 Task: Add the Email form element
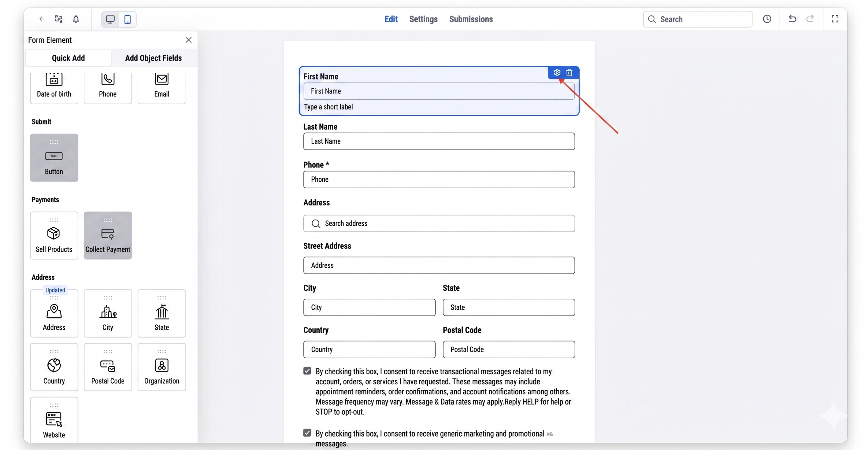pos(161,87)
